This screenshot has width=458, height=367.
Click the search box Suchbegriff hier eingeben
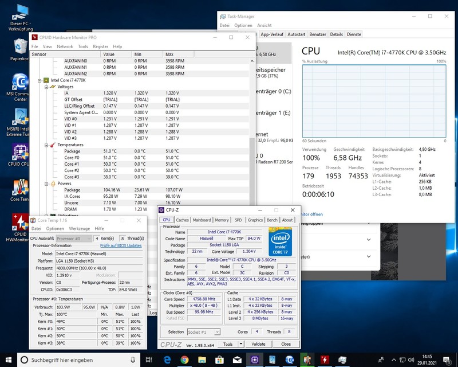click(x=78, y=360)
